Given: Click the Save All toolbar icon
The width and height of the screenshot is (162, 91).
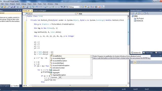Looking at the screenshot, I should 14,7.
